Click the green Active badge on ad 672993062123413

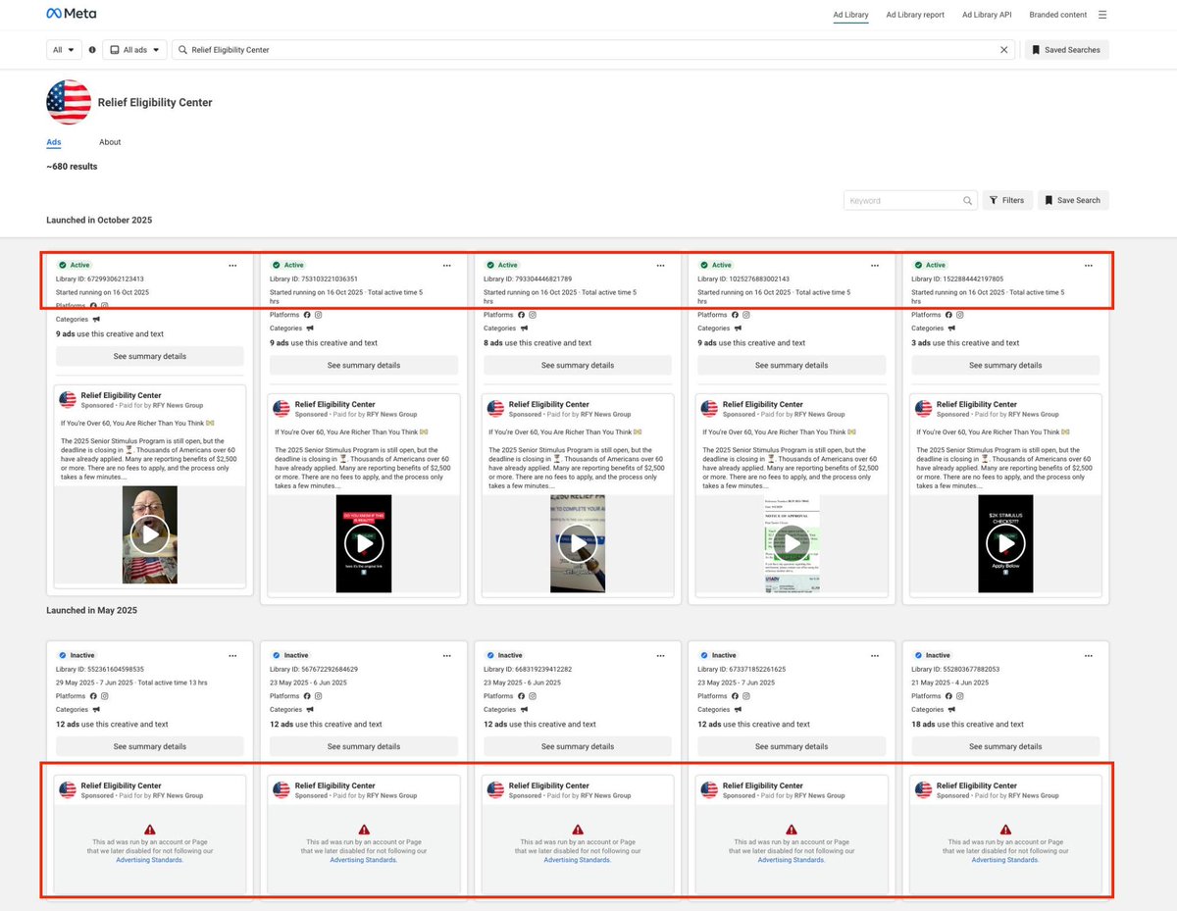pos(74,265)
